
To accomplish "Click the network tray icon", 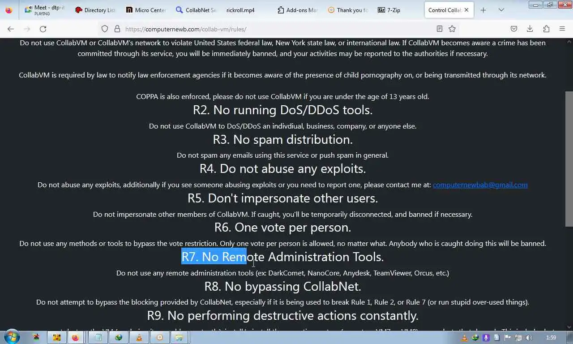I will pos(518,338).
